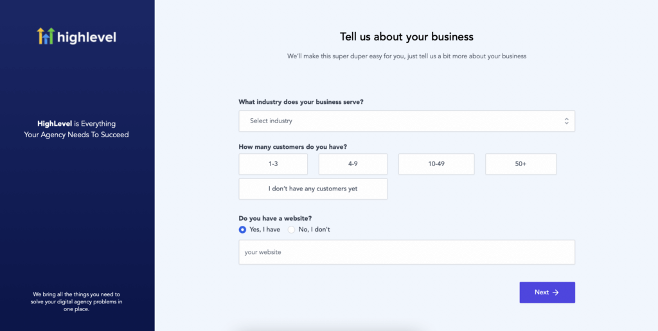
Task: Click the "Select industry" placeholder text
Action: point(271,121)
